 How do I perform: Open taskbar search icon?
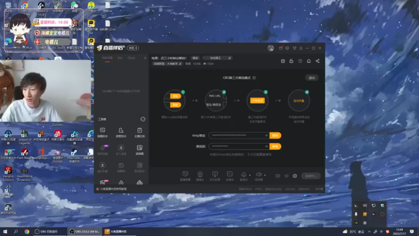pyautogui.click(x=16, y=231)
